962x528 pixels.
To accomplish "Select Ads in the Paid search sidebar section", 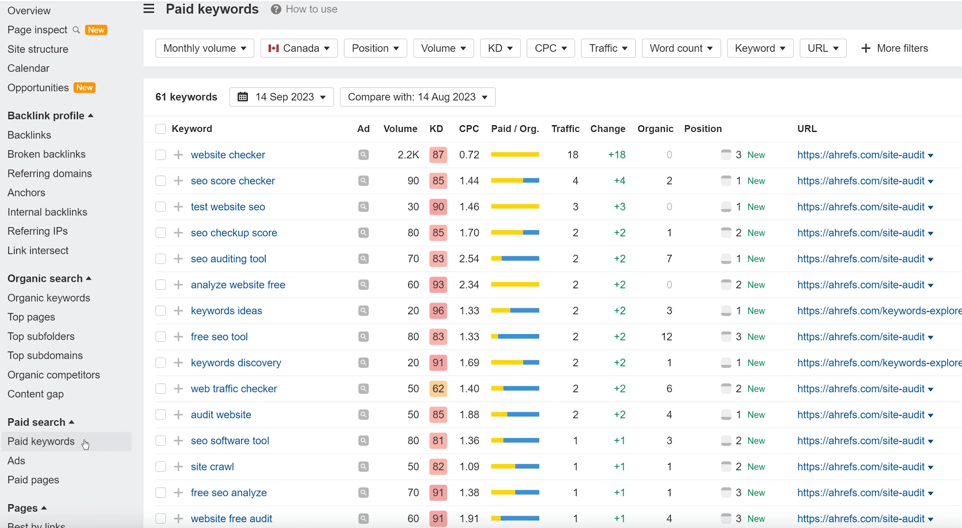I will [16, 460].
